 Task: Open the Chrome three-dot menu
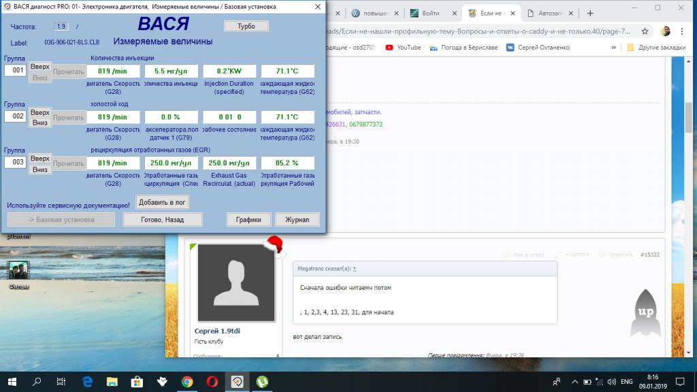[682, 31]
